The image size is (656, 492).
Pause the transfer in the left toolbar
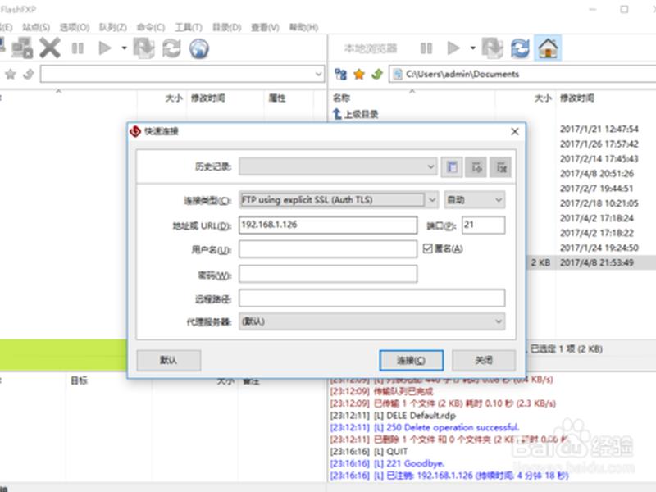(78, 48)
